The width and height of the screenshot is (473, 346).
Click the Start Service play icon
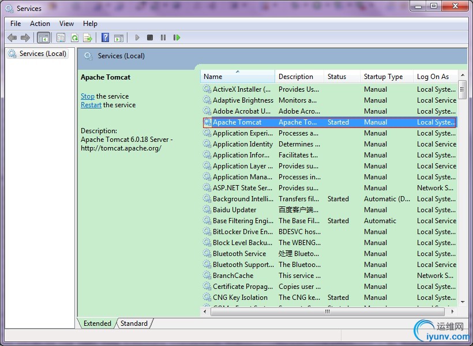tap(137, 37)
